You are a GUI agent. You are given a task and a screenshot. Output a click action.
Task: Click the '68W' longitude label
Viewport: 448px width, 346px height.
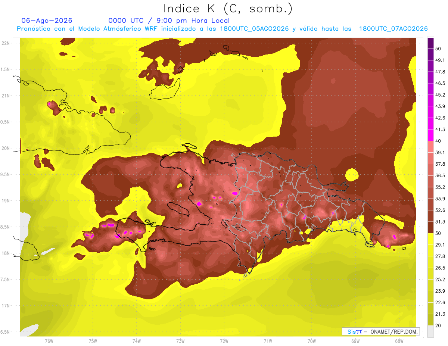399,341
